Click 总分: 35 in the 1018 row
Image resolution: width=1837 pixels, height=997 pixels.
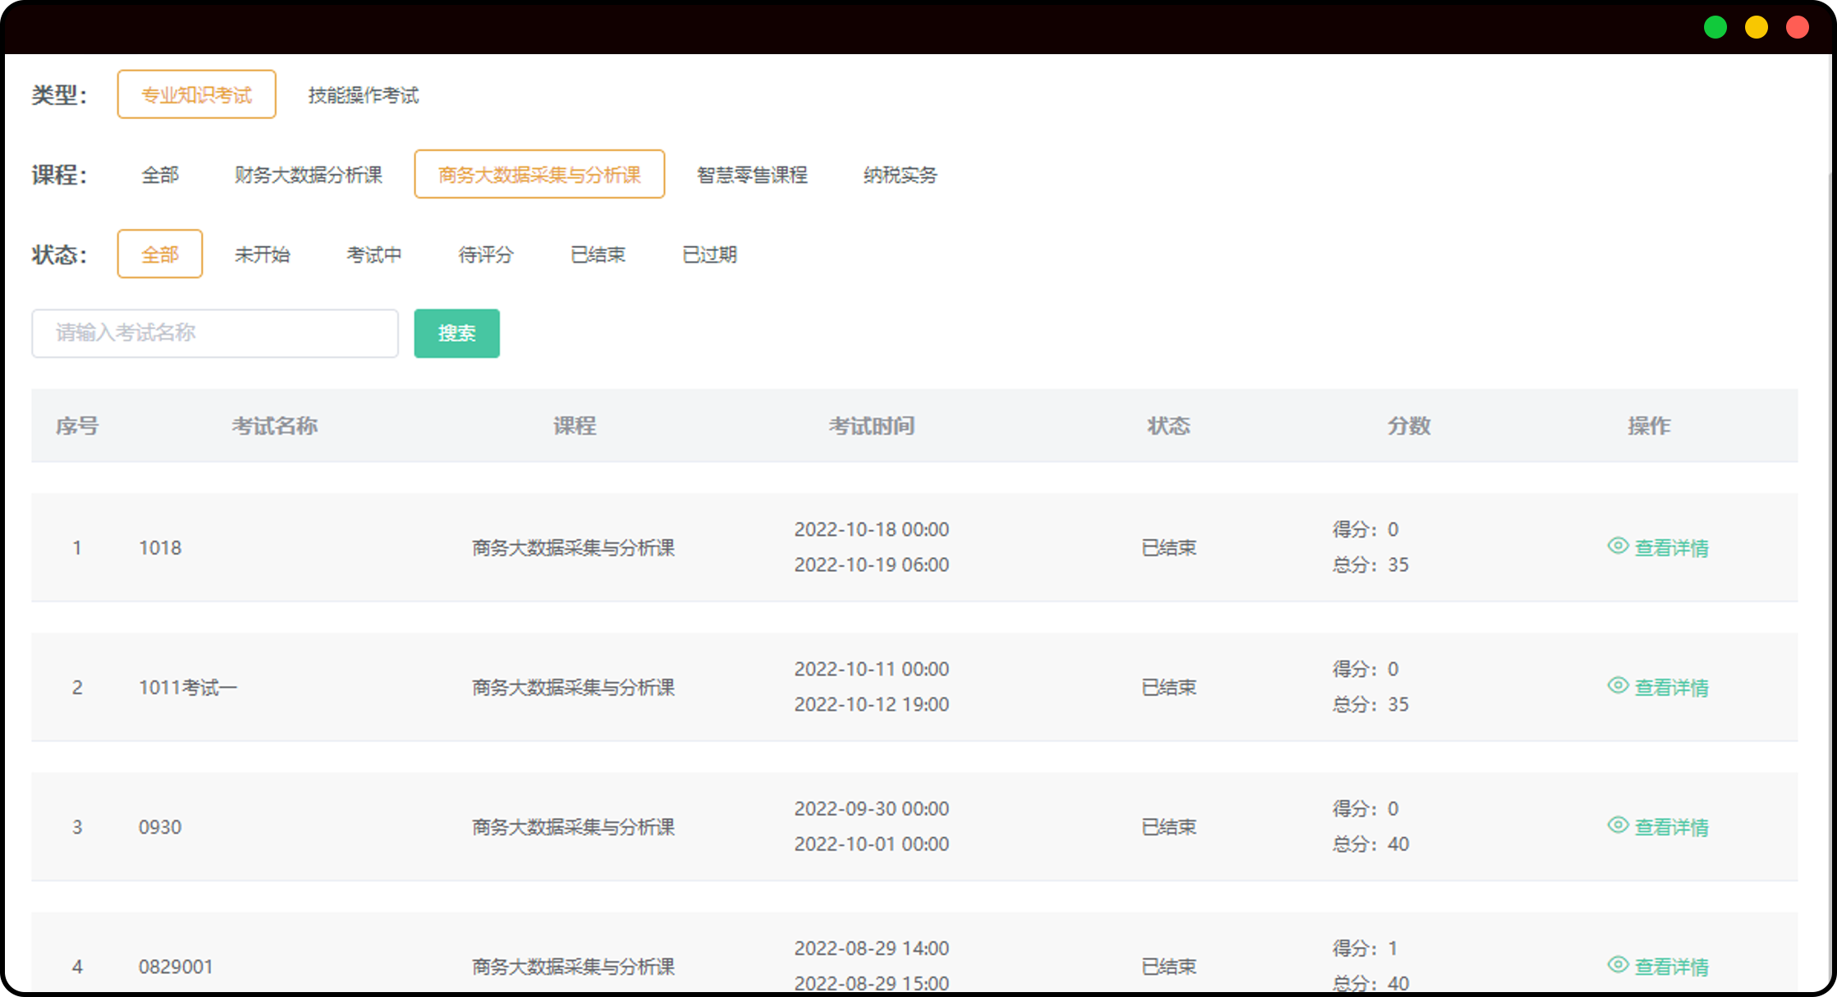[x=1370, y=565]
